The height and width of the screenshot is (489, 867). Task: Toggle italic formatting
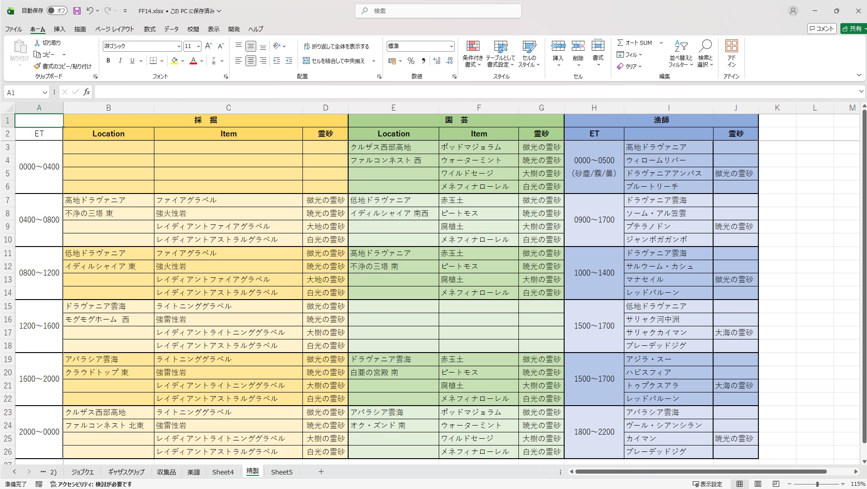[x=120, y=61]
